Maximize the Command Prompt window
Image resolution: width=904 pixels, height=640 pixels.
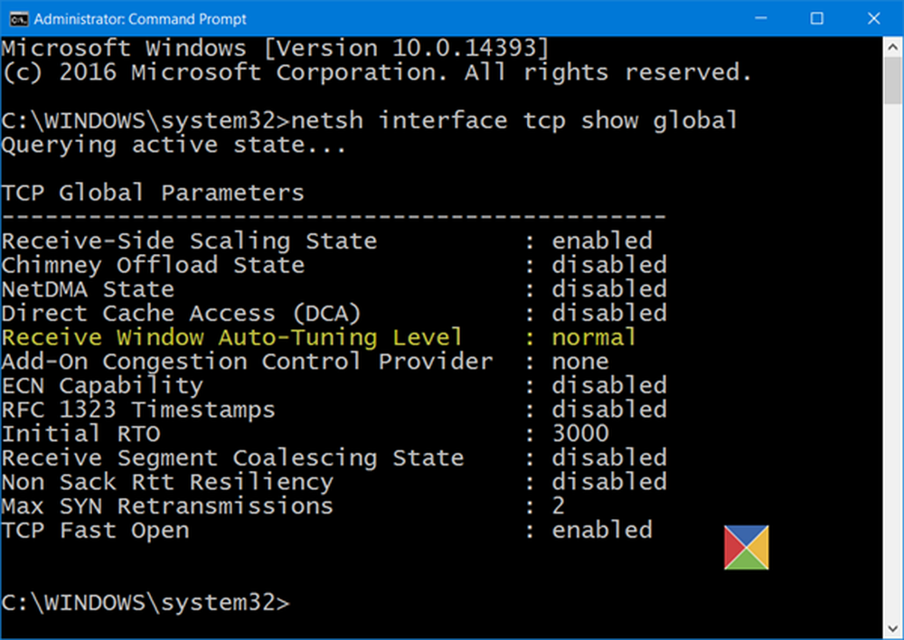pyautogui.click(x=816, y=18)
